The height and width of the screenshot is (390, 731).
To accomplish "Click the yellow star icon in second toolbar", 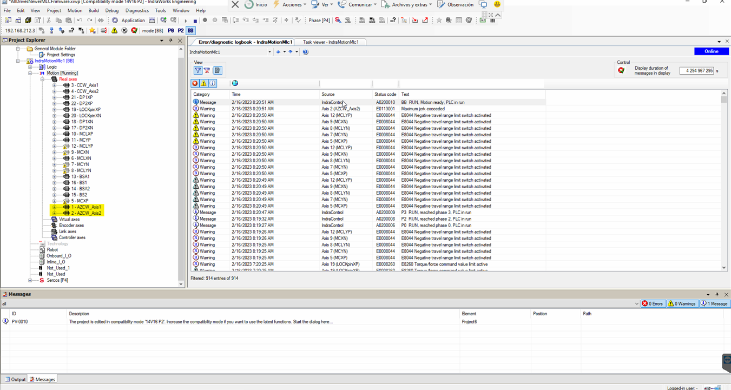I will click(x=93, y=31).
